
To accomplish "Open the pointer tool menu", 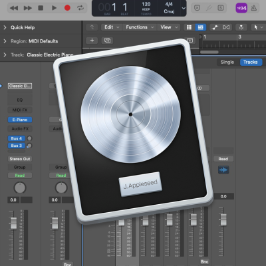I will point(258,27).
